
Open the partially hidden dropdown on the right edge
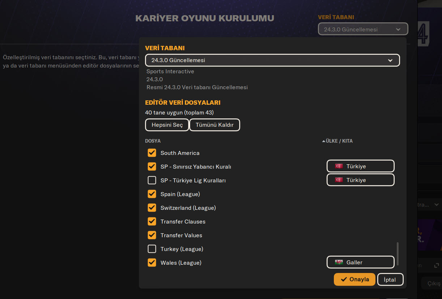point(431,205)
